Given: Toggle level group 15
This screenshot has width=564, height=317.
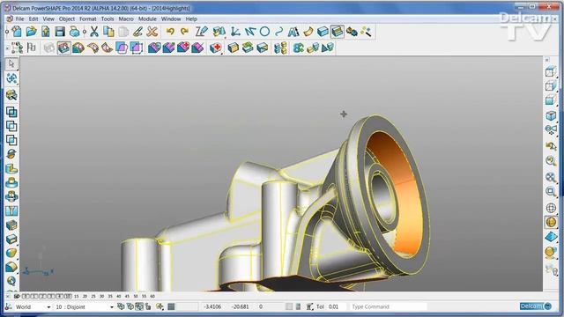Looking at the screenshot, I should coord(77,297).
